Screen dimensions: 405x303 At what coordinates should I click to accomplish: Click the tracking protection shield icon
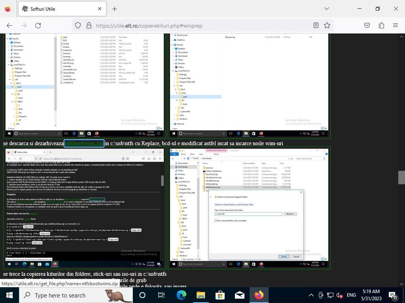click(x=78, y=25)
